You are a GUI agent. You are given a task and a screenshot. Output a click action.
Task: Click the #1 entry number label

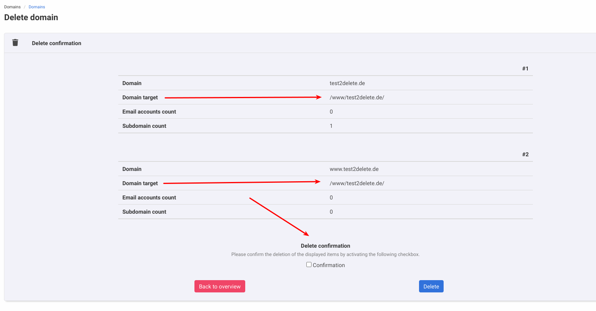click(525, 68)
